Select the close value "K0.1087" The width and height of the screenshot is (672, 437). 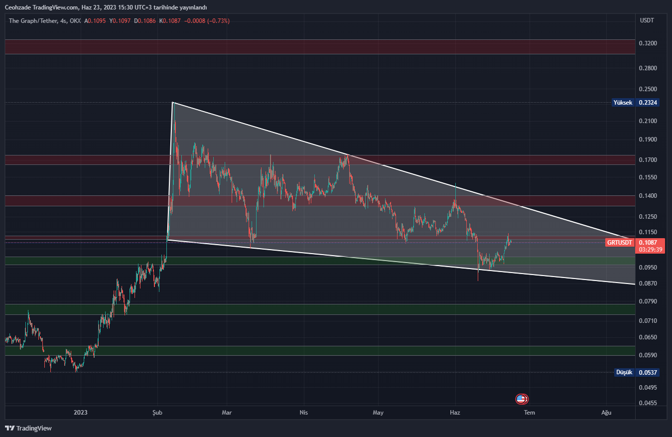(169, 21)
